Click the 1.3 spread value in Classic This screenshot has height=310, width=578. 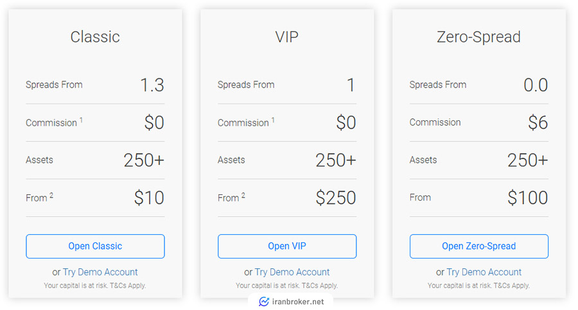coord(152,86)
